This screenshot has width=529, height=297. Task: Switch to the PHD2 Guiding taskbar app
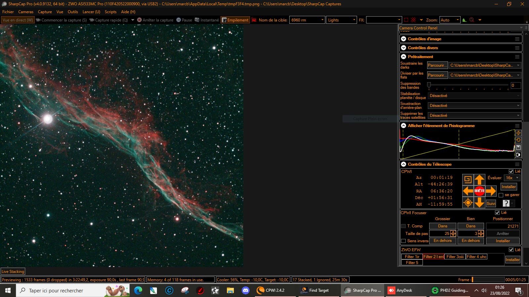click(x=450, y=290)
